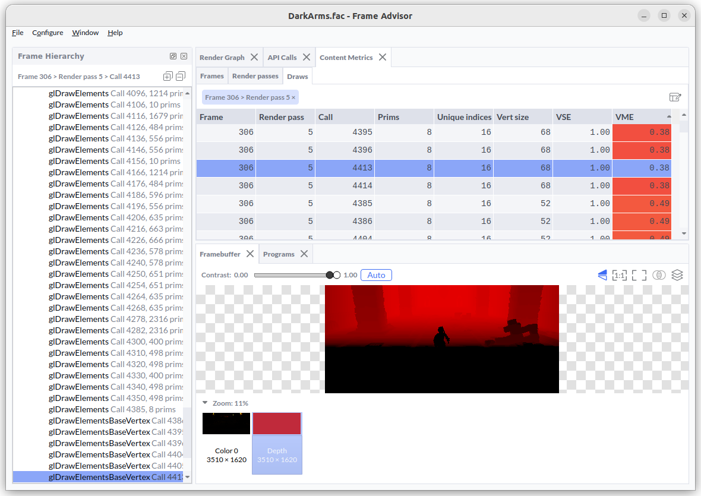The image size is (701, 496).
Task: Close the Framebuffer tab
Action: tap(250, 254)
